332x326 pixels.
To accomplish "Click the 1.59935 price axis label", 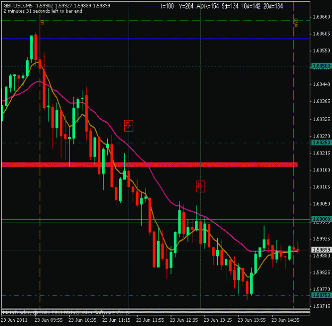I will pyautogui.click(x=321, y=239).
